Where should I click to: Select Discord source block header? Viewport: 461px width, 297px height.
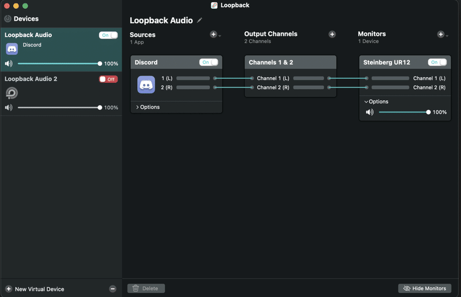(176, 62)
